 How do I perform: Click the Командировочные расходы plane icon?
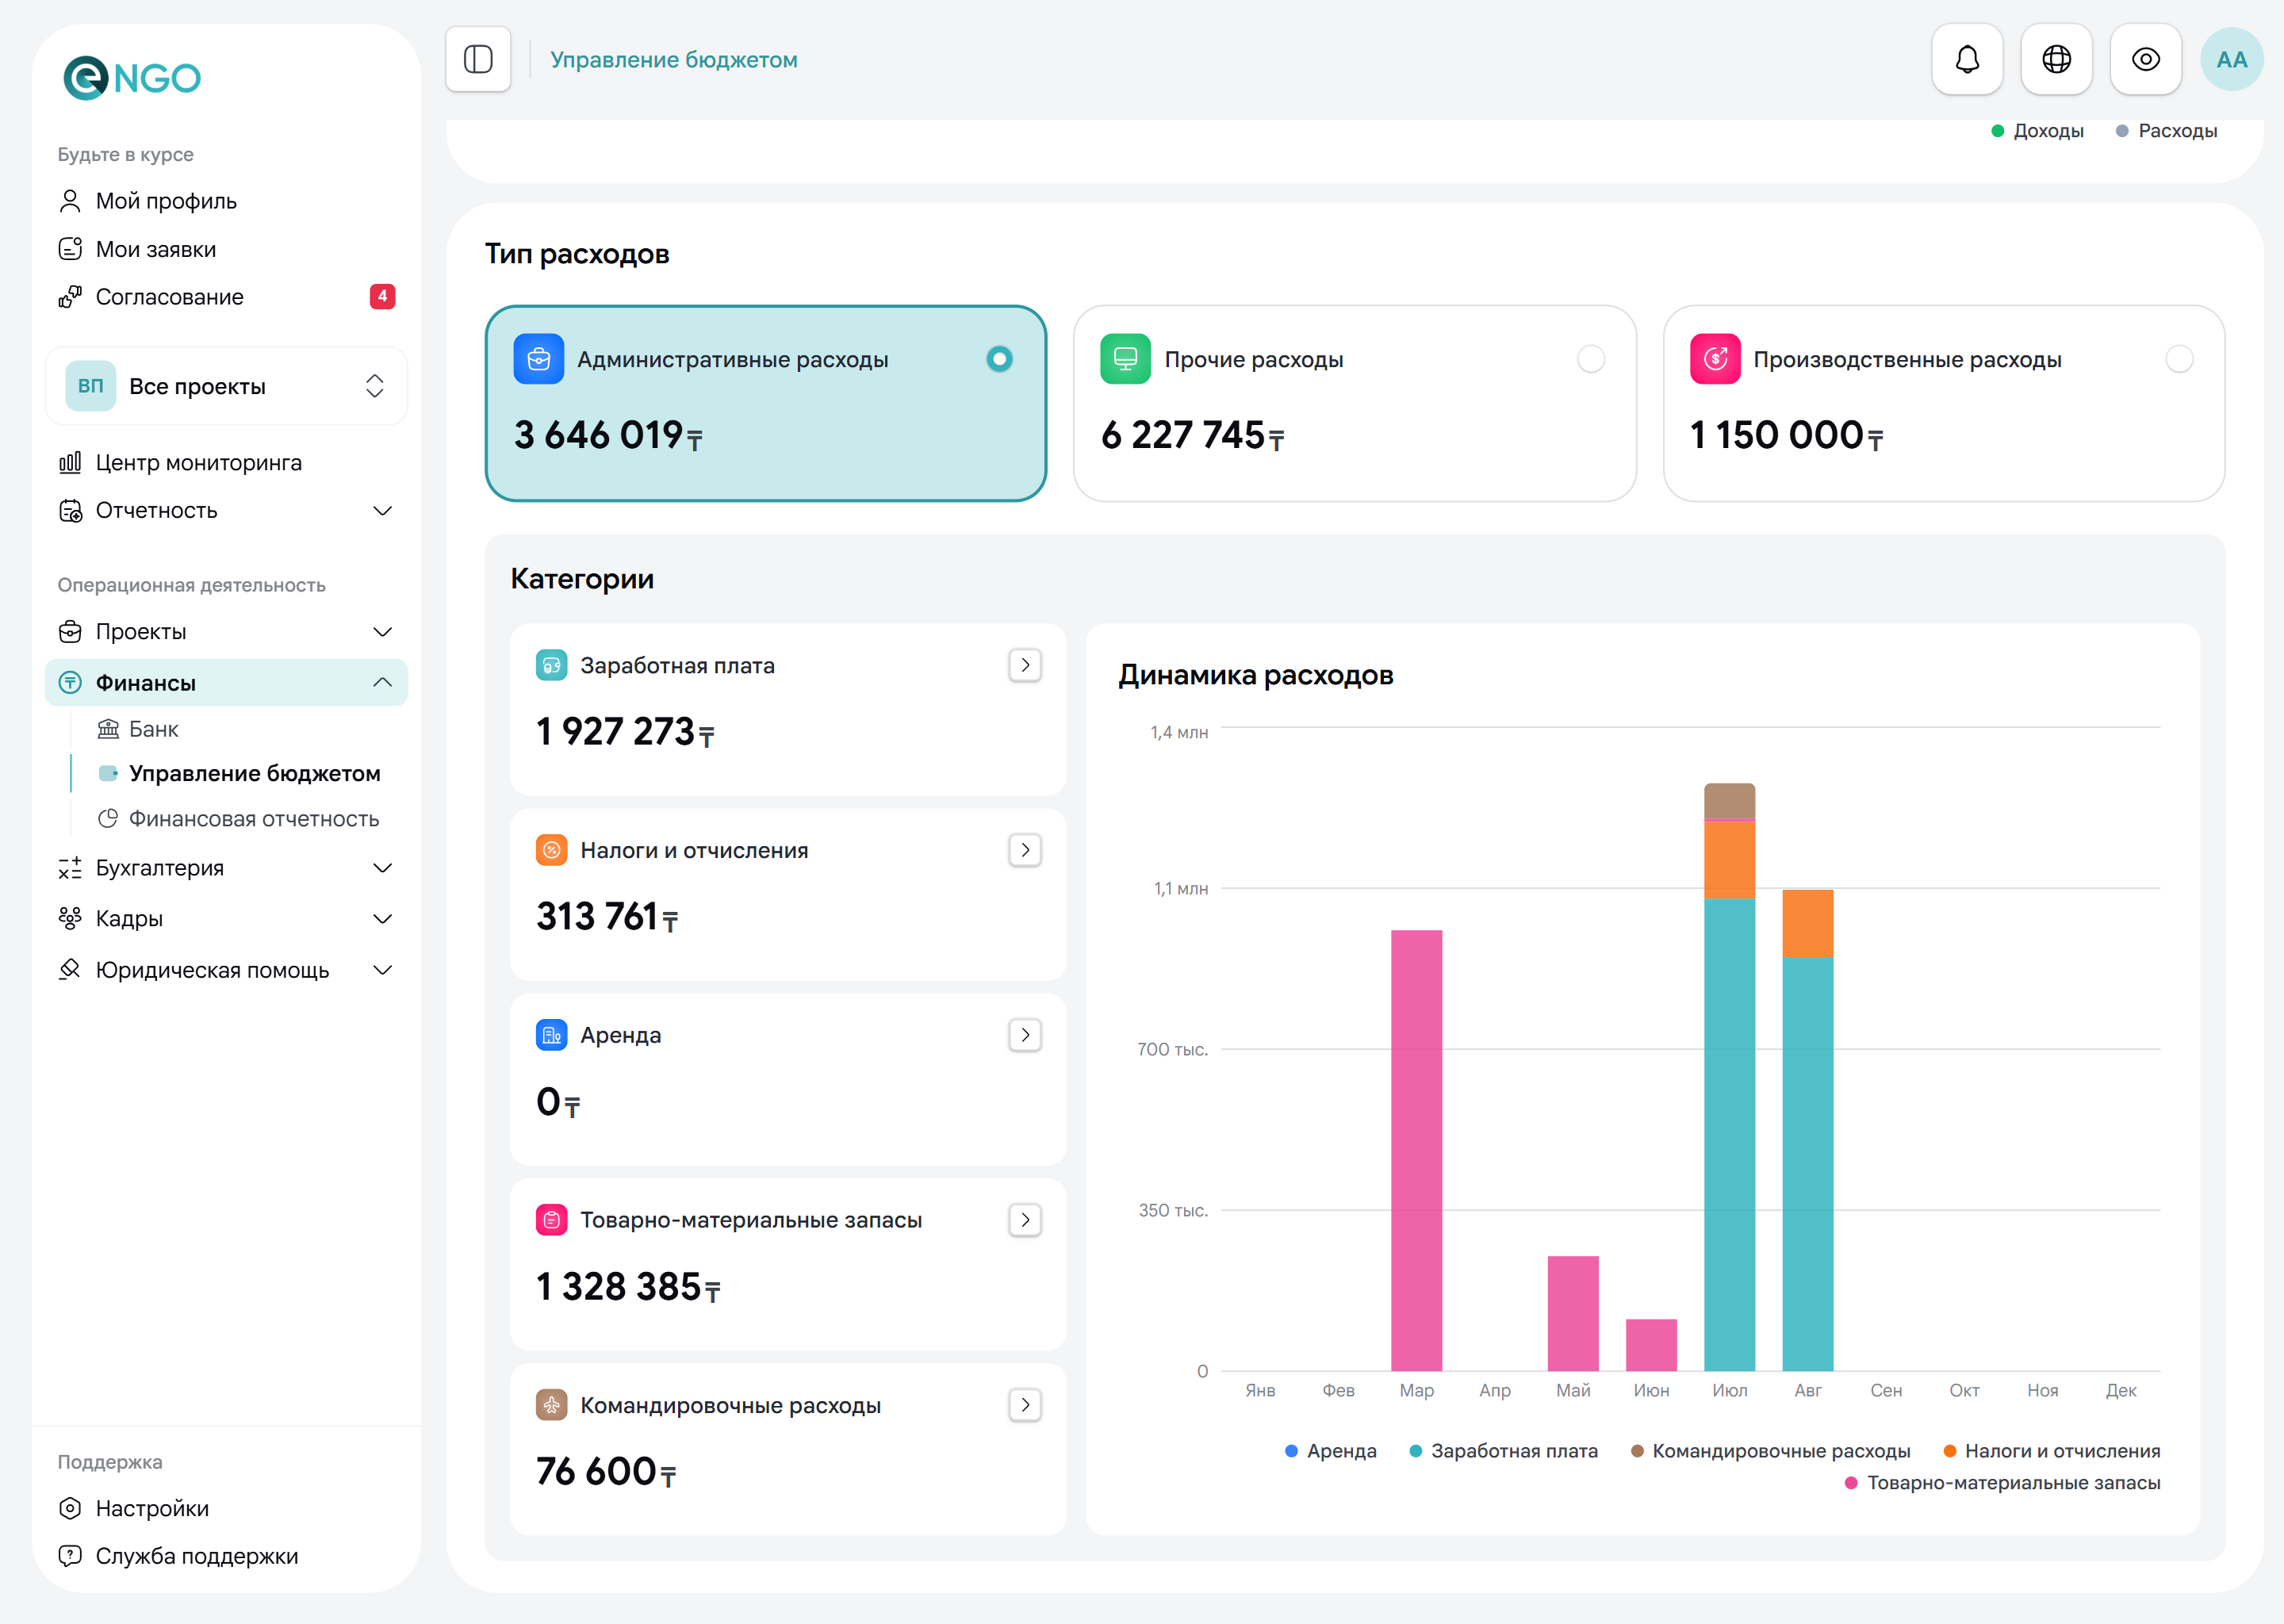click(x=551, y=1405)
